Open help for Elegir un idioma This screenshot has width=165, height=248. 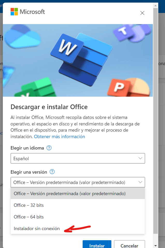pyautogui.click(x=49, y=148)
